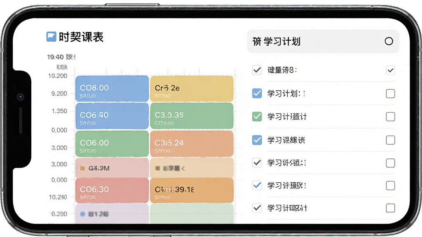
Task: Toggle the green checkbox in the study list
Action: tap(257, 116)
